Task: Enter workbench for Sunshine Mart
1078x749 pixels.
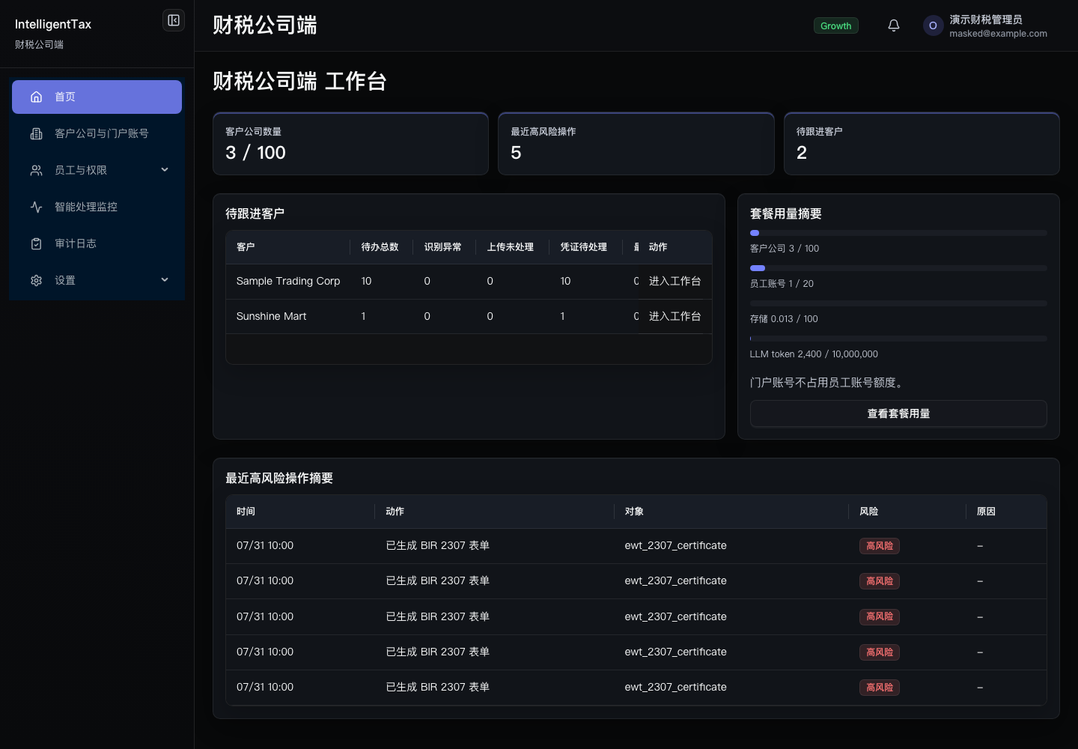Action: click(x=674, y=316)
